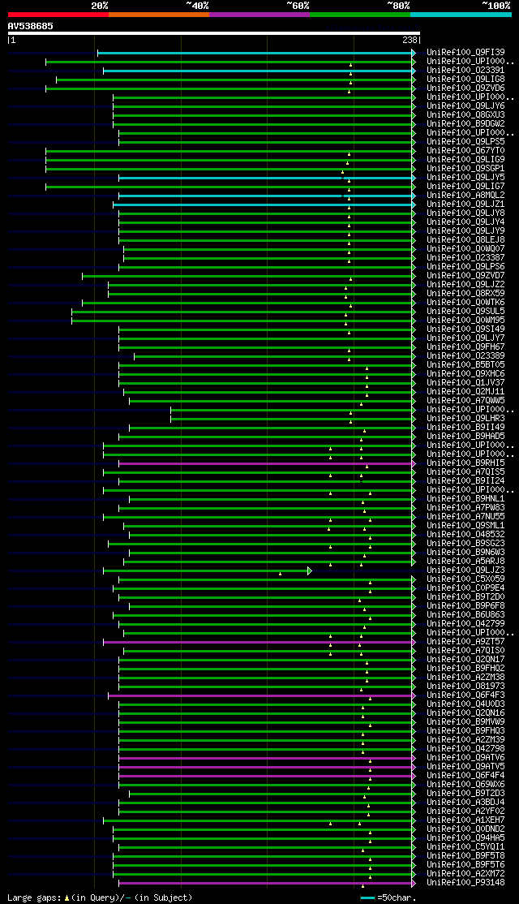The height and width of the screenshot is (904, 519).
Task: Select label UniRef100_O23387
Action: point(465,258)
